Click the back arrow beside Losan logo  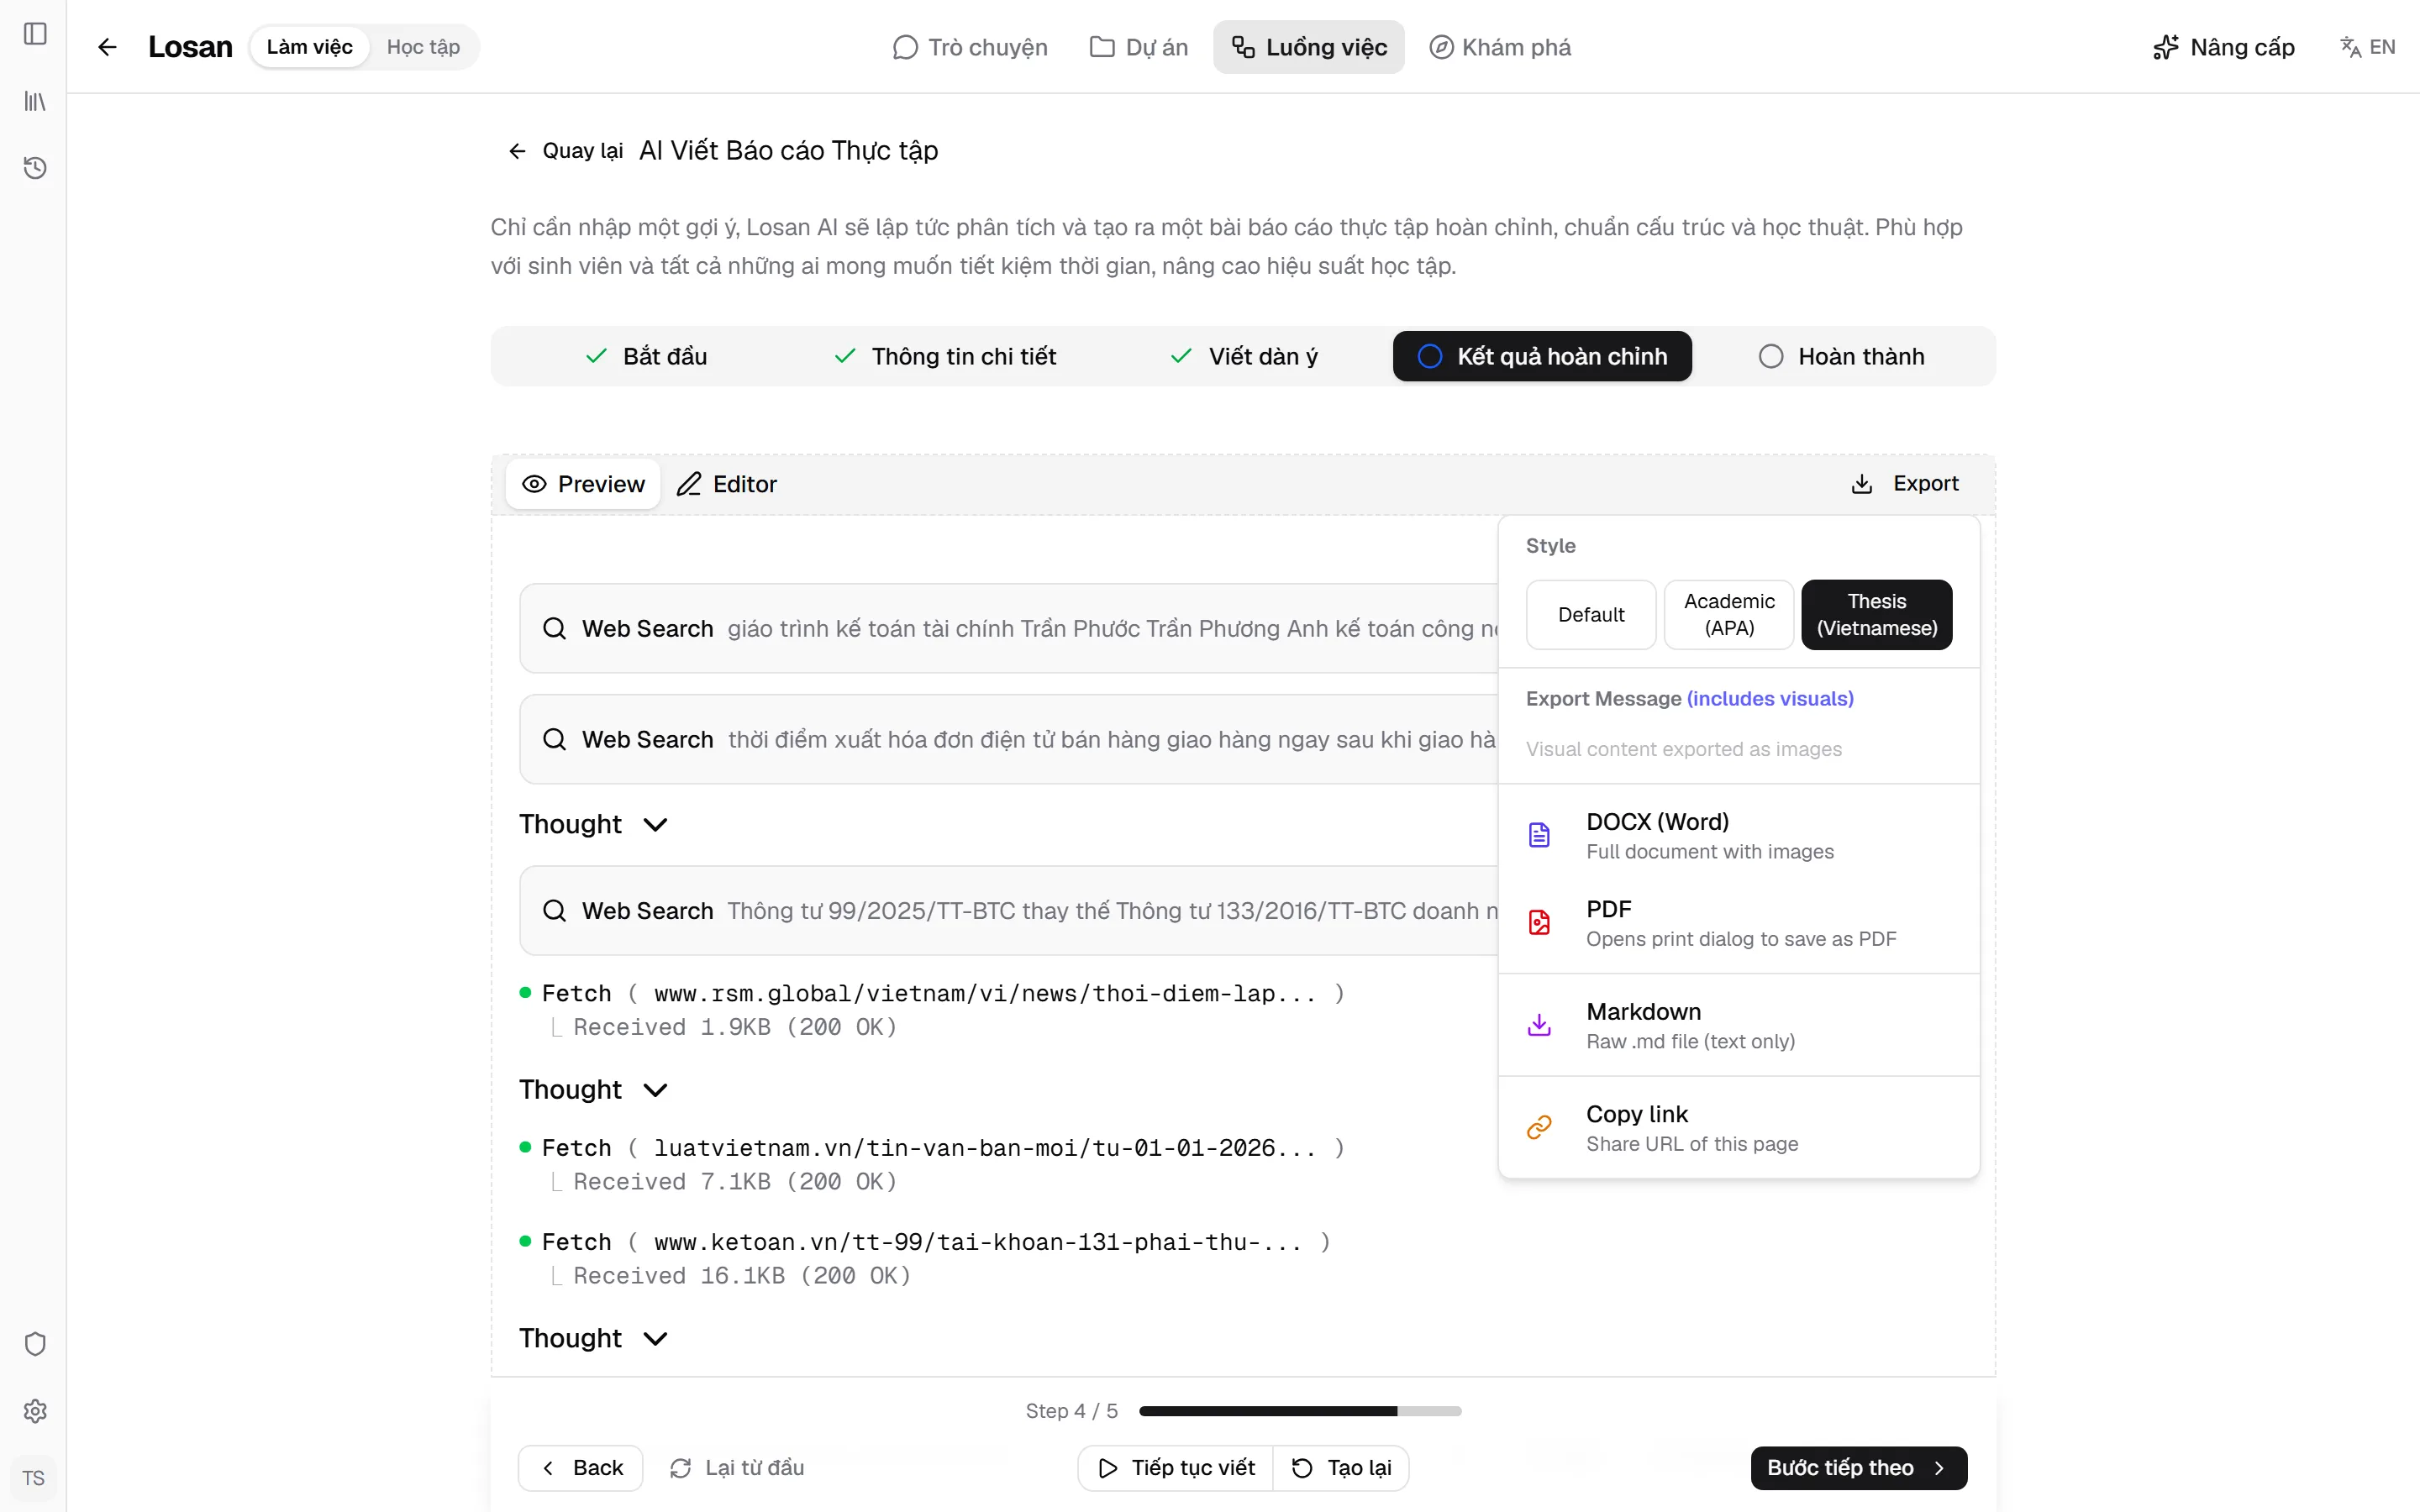click(x=107, y=47)
